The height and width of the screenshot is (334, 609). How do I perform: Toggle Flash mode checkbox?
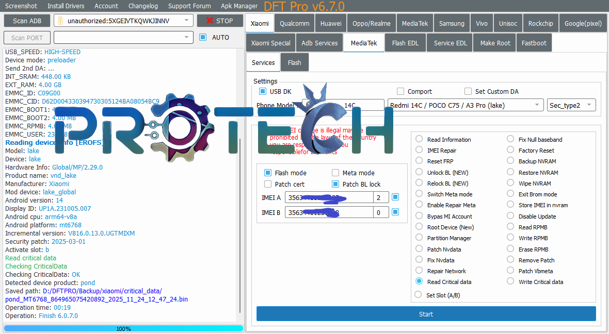pos(268,173)
